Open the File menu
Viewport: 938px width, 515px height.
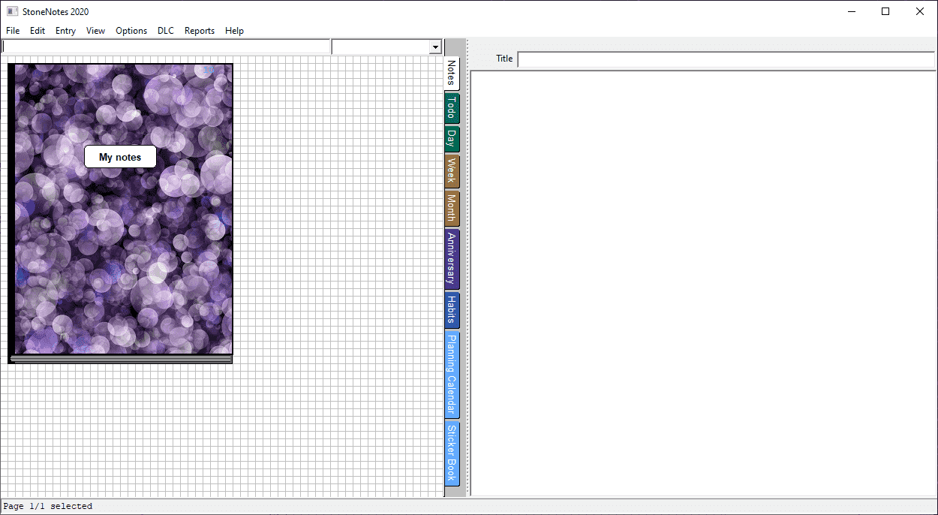(x=13, y=31)
